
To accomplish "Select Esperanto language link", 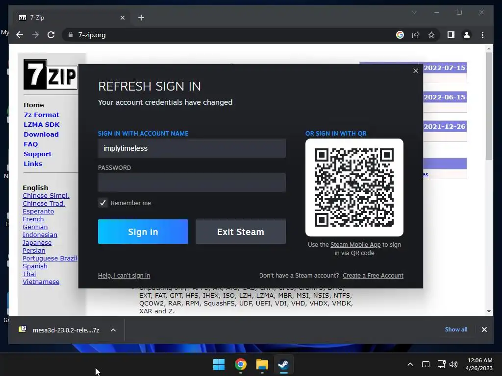I will point(38,211).
